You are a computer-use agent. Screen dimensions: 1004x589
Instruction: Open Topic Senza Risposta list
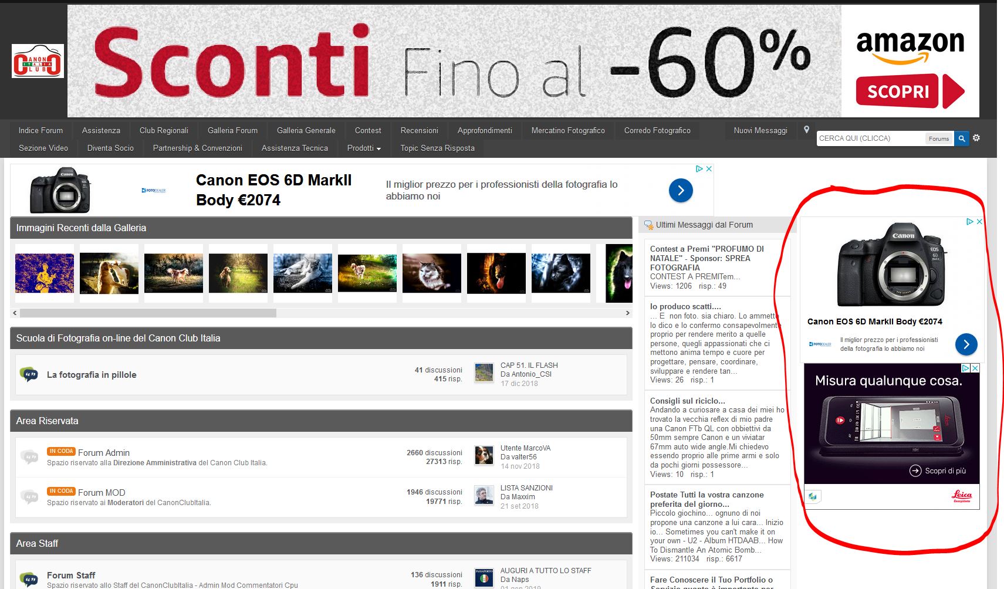(x=438, y=148)
